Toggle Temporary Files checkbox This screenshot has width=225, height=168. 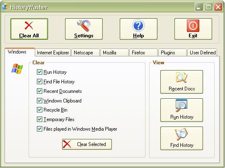point(39,119)
